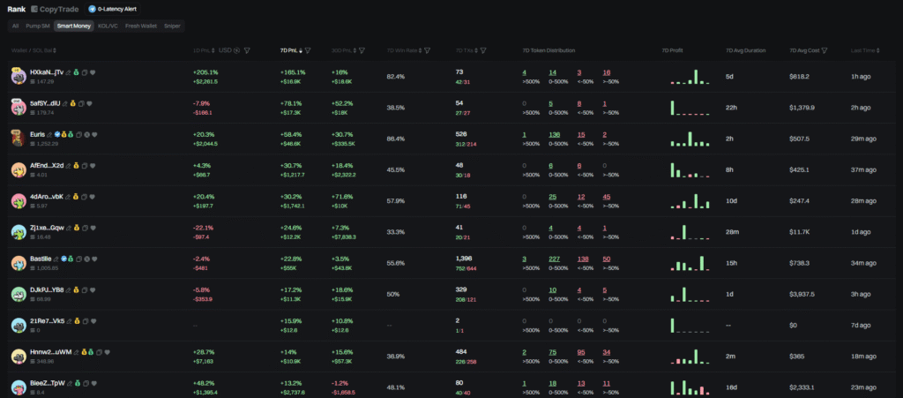Toggle the USD currency switch

coord(236,50)
